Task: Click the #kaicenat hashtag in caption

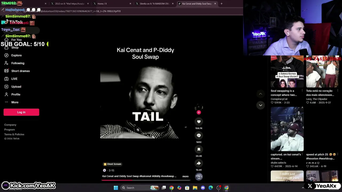Action: pyautogui.click(x=146, y=176)
